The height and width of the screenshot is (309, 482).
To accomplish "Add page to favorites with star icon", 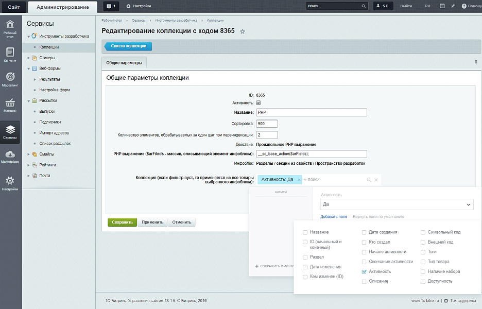I will tap(243, 31).
